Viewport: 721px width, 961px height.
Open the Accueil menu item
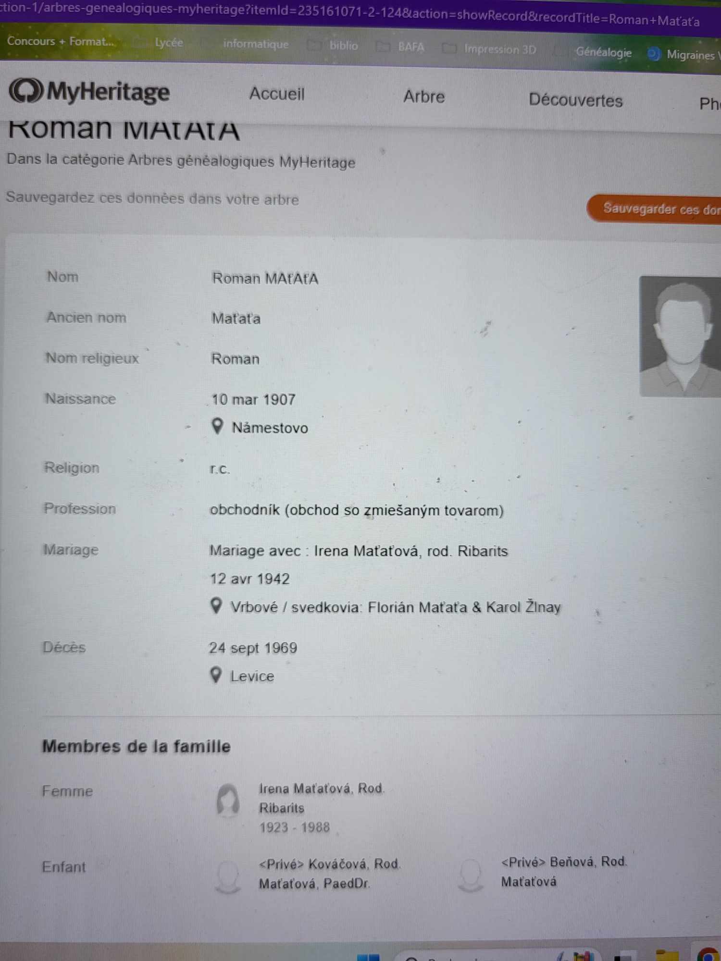point(277,94)
